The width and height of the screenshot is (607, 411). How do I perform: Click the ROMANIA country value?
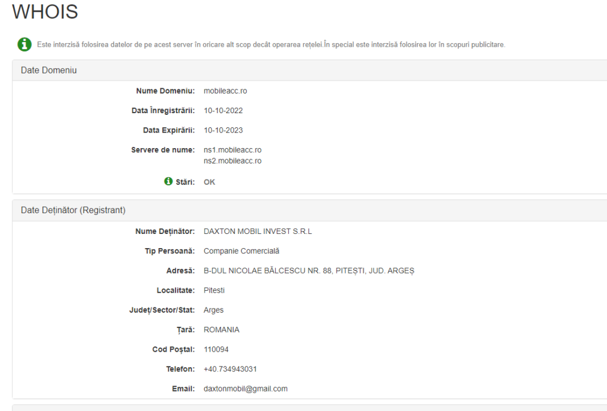pyautogui.click(x=222, y=330)
